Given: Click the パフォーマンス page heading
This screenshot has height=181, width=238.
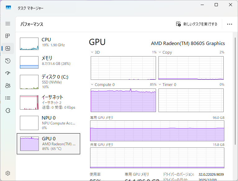Looking at the screenshot, I should click(32, 24).
